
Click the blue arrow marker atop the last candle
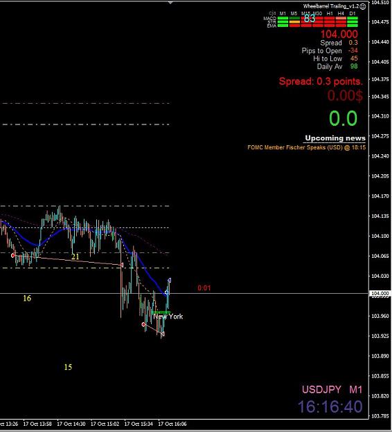point(169,281)
